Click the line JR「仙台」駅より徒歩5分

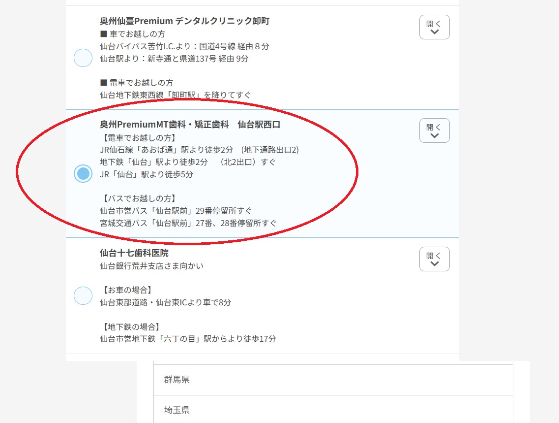tap(147, 174)
